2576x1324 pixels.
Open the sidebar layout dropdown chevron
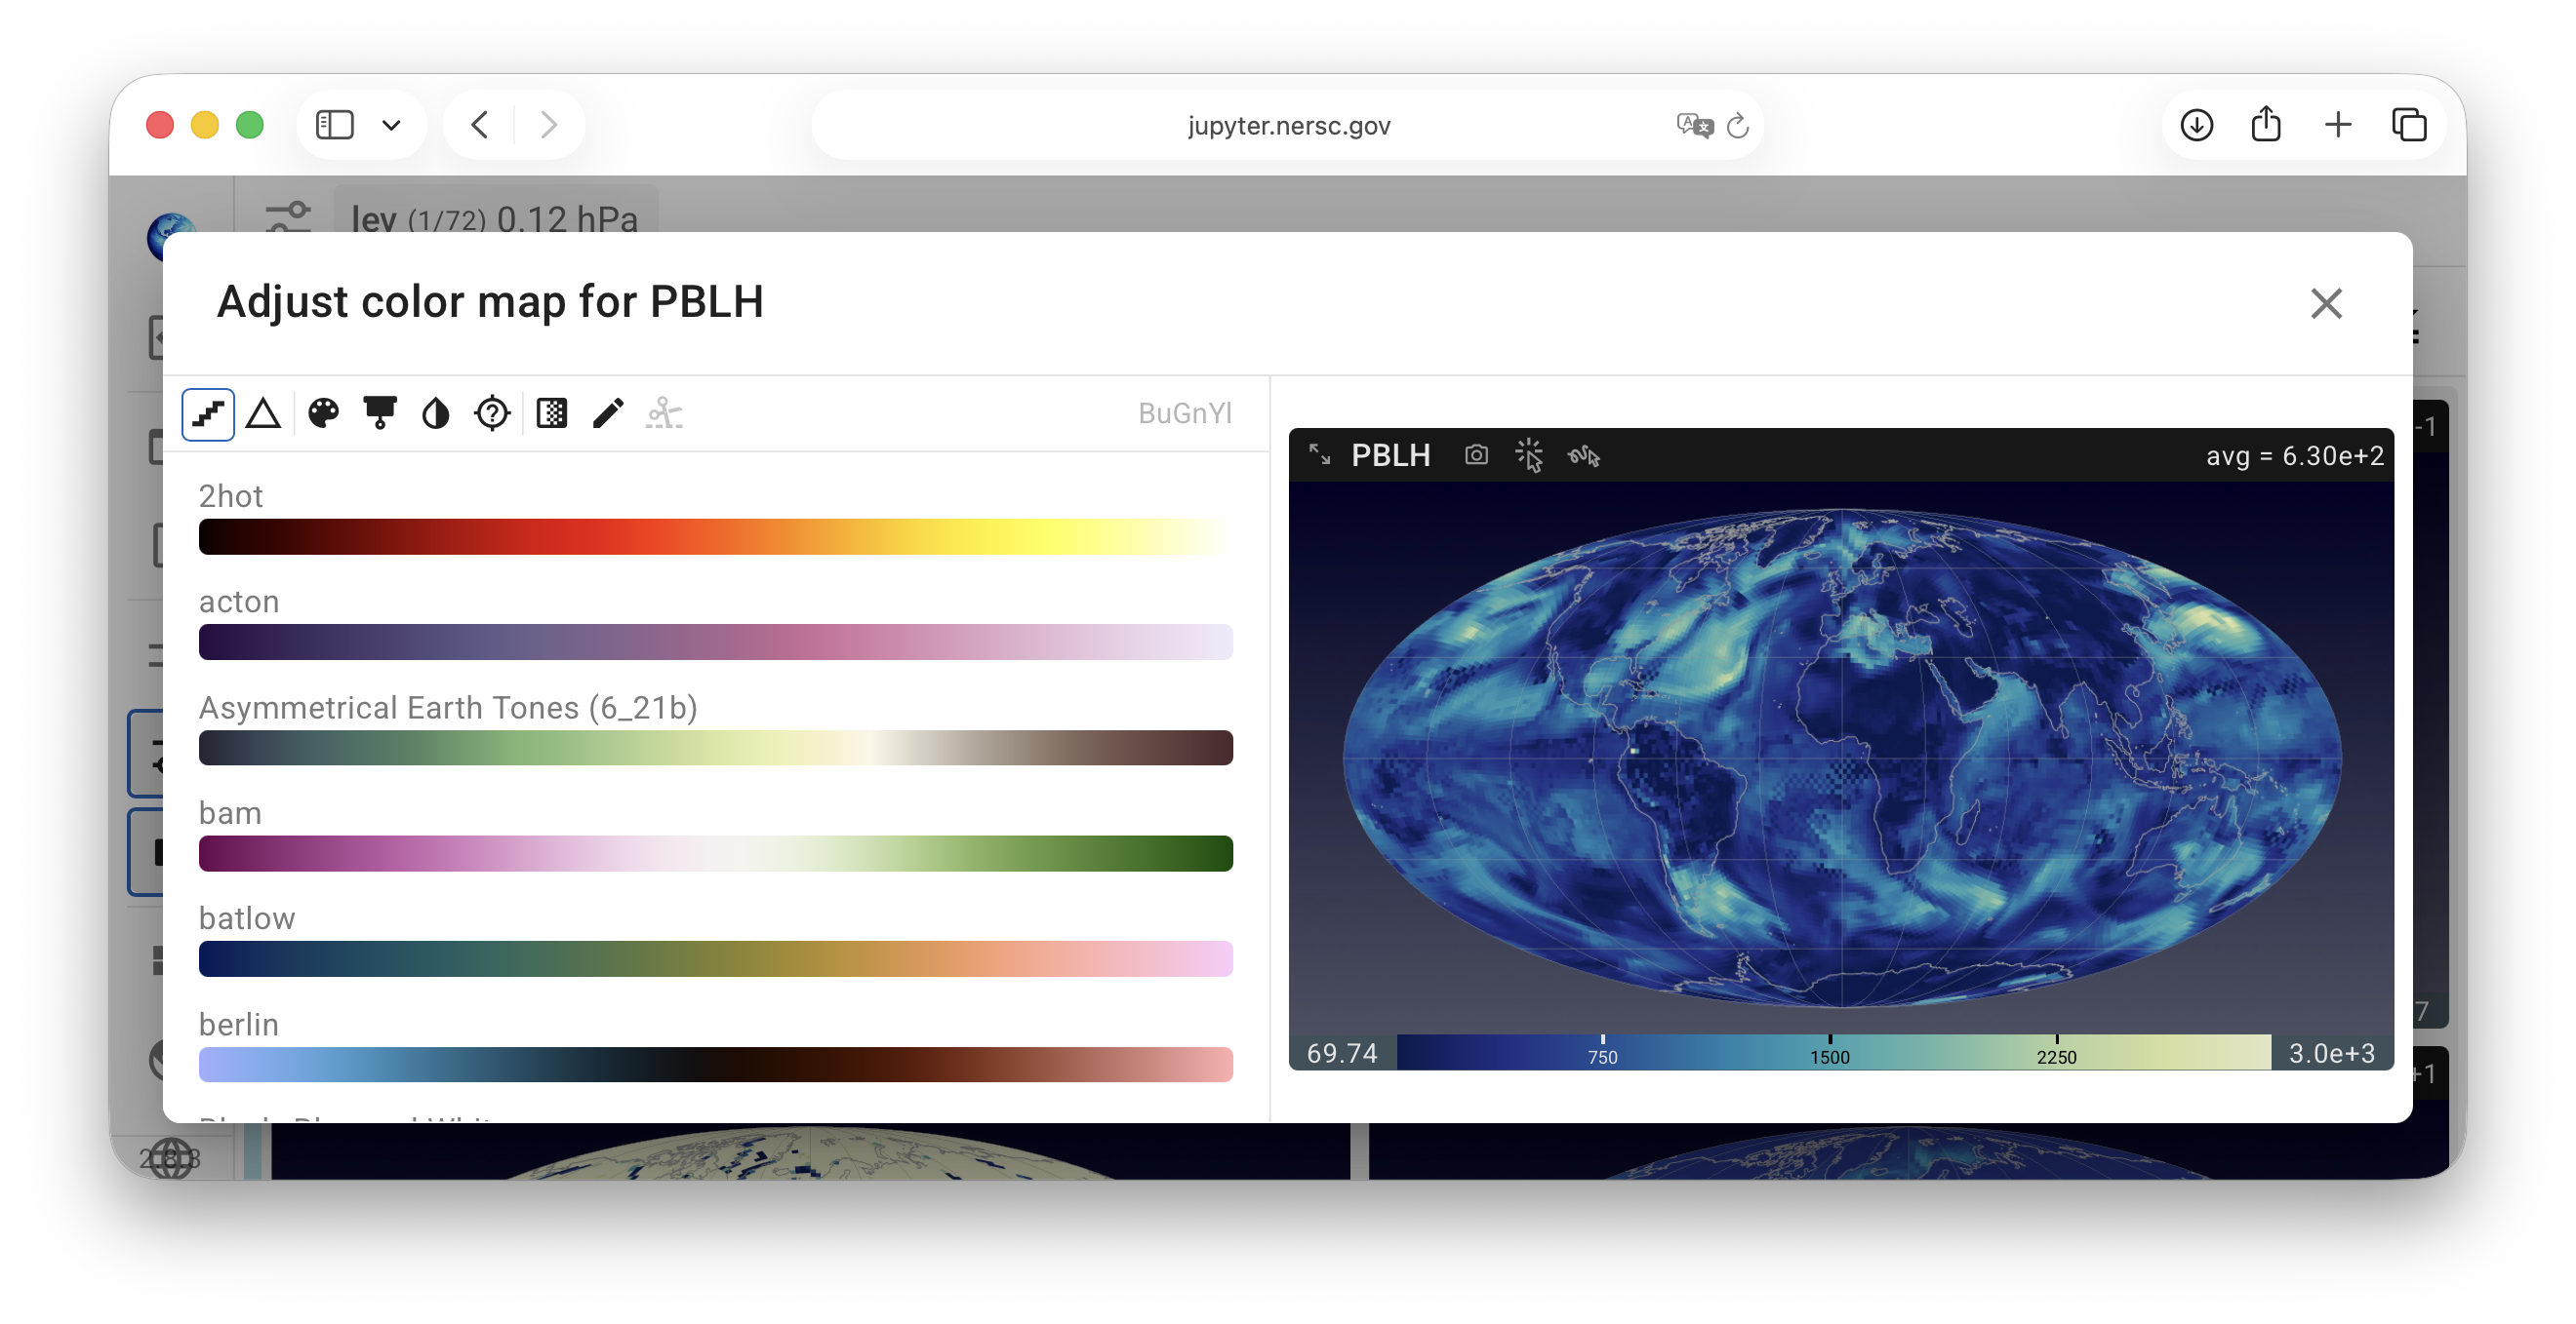pos(391,126)
